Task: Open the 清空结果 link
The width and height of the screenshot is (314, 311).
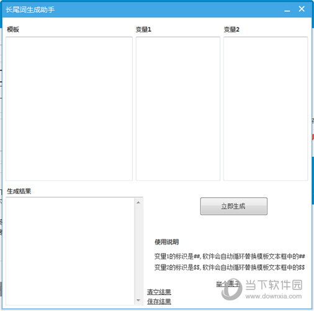Action: point(159,292)
